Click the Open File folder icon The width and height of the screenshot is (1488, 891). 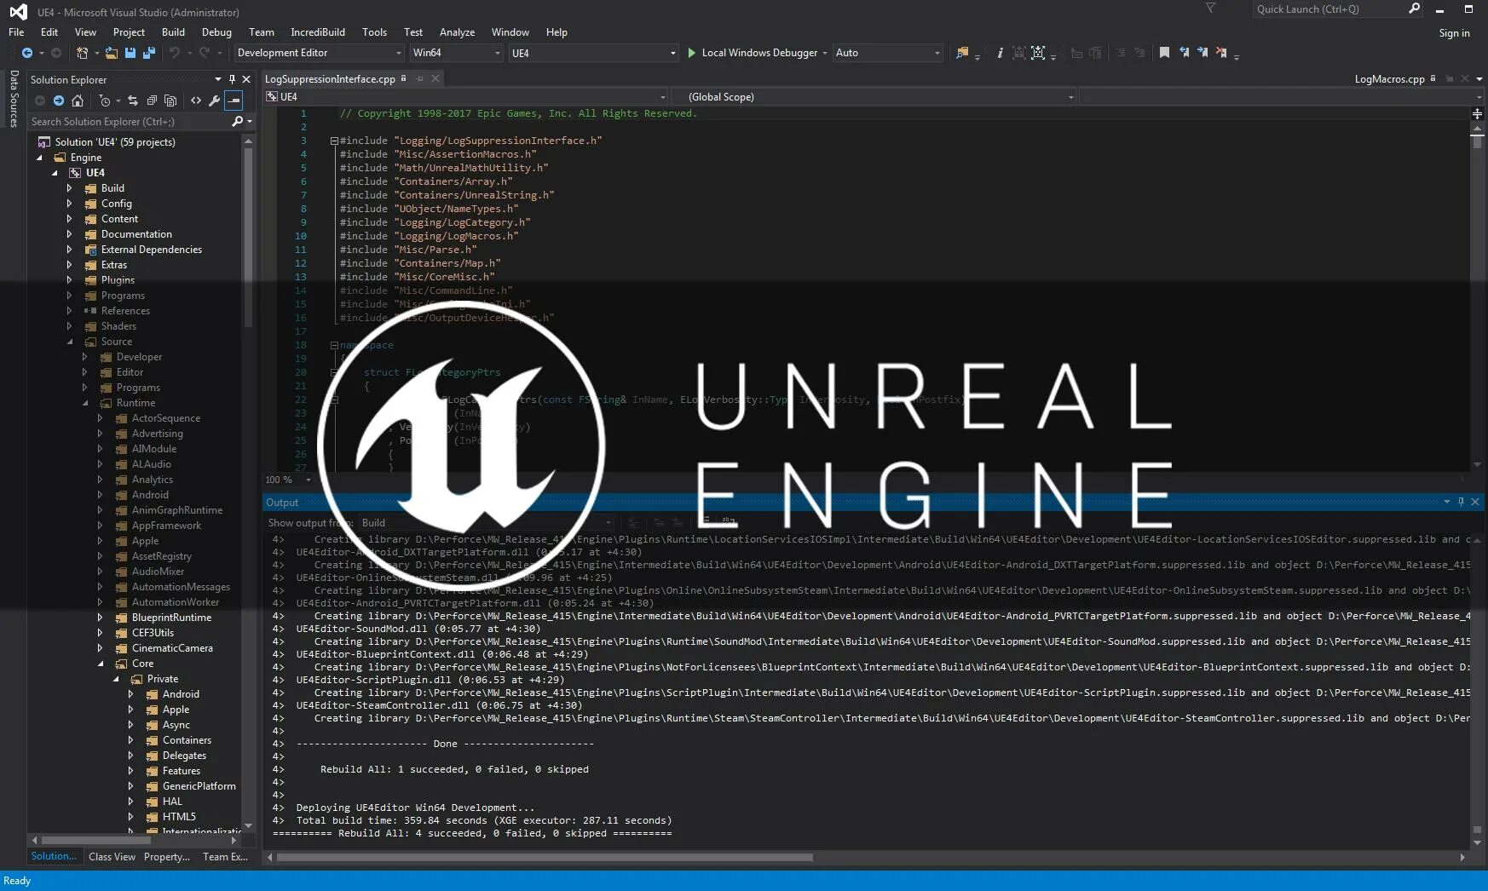tap(112, 53)
